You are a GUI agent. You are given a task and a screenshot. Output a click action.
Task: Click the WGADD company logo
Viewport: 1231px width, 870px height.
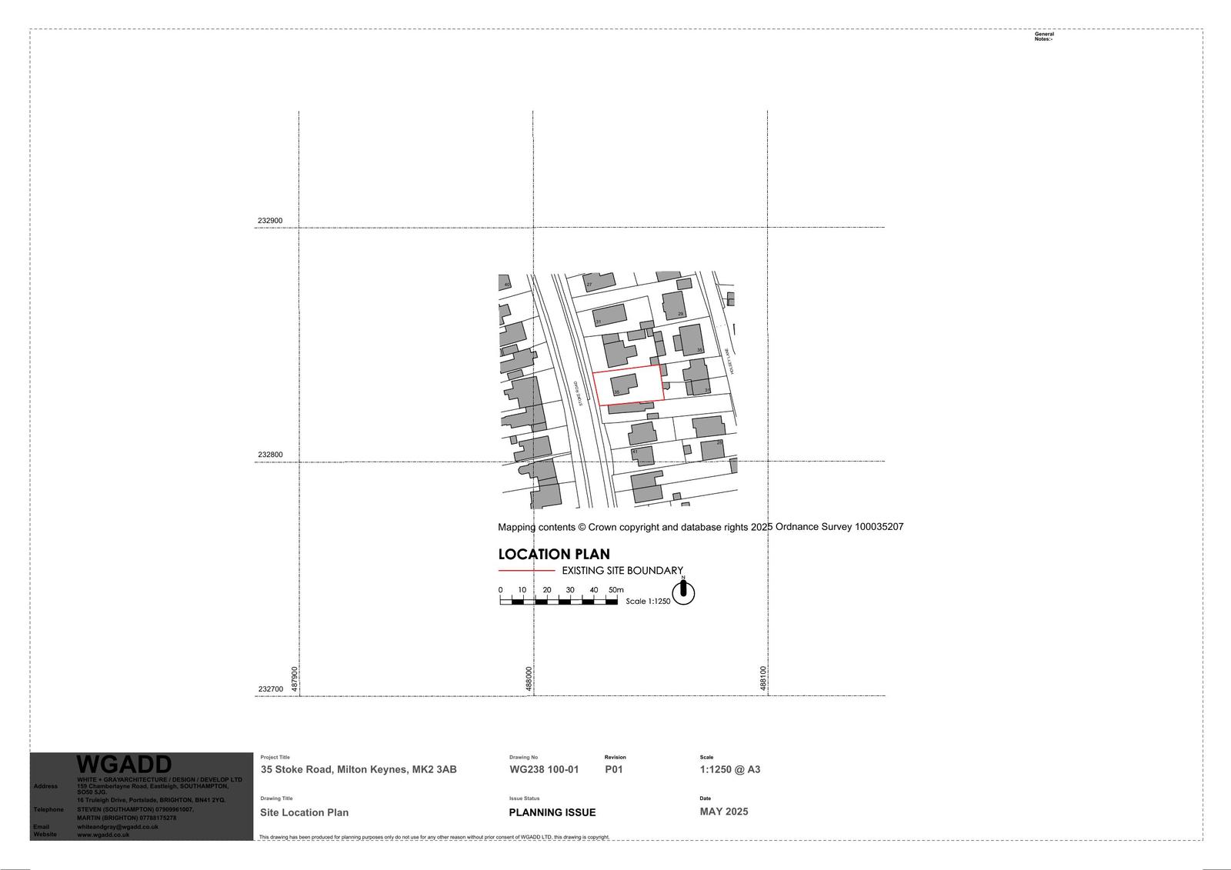[124, 765]
